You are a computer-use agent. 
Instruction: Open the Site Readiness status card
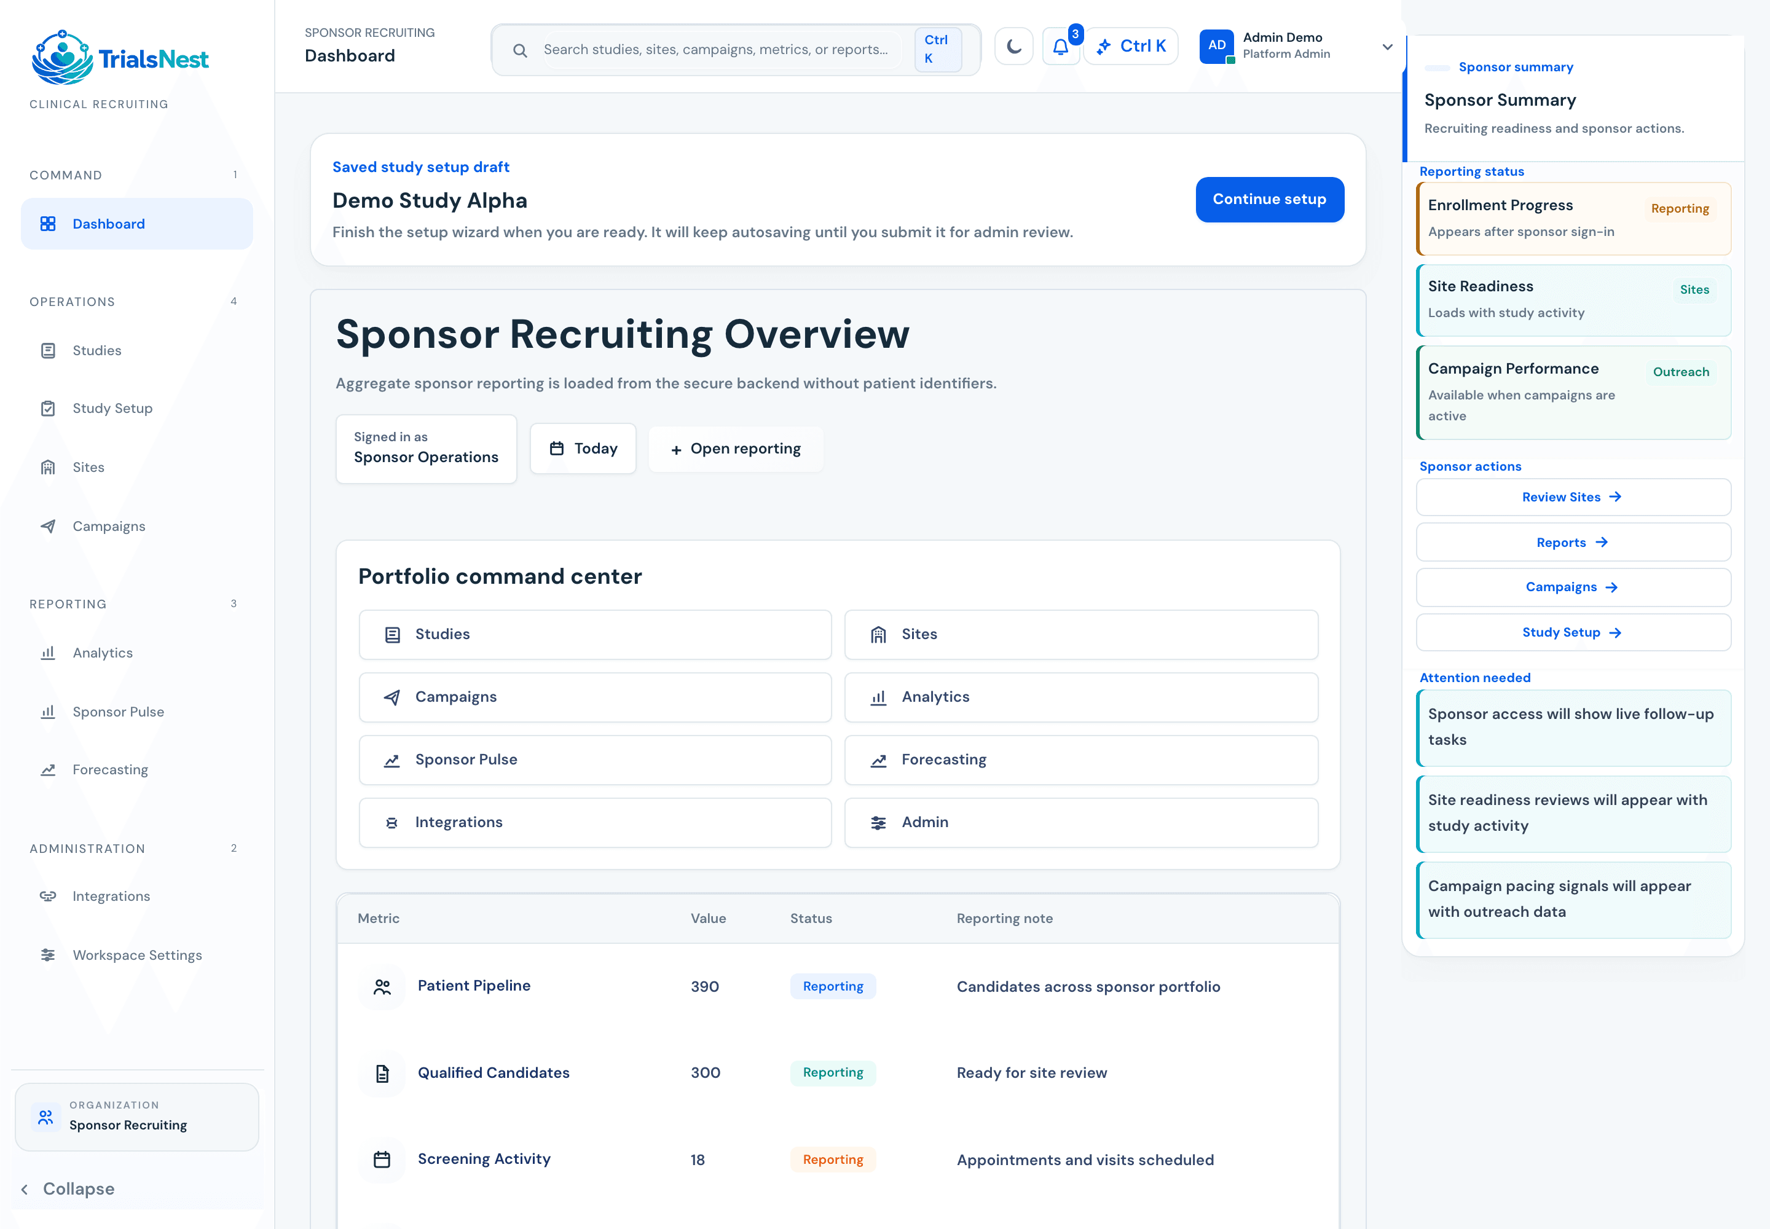[1573, 300]
